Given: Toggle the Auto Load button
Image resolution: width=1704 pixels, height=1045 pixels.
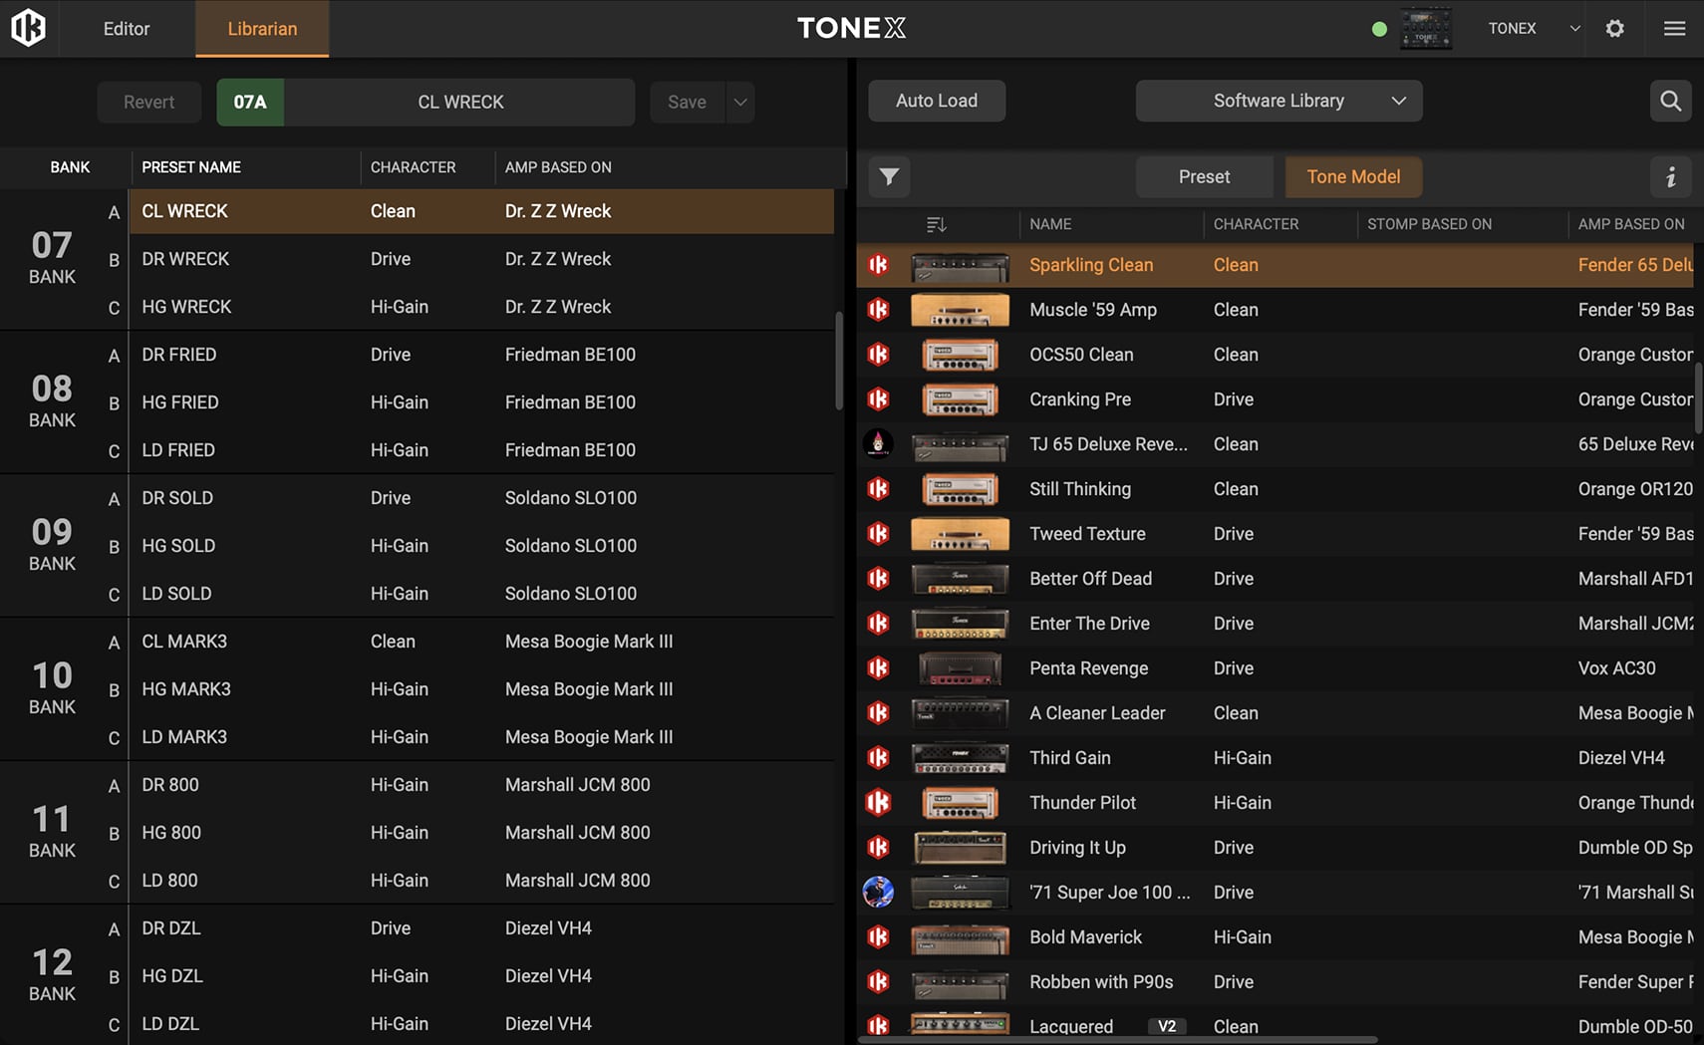Looking at the screenshot, I should pos(936,101).
